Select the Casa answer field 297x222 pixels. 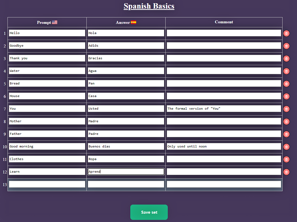[126, 96]
